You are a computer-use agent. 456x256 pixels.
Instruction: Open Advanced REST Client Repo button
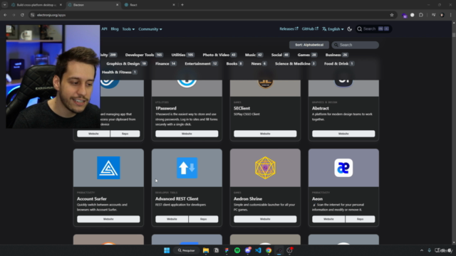pyautogui.click(x=203, y=219)
